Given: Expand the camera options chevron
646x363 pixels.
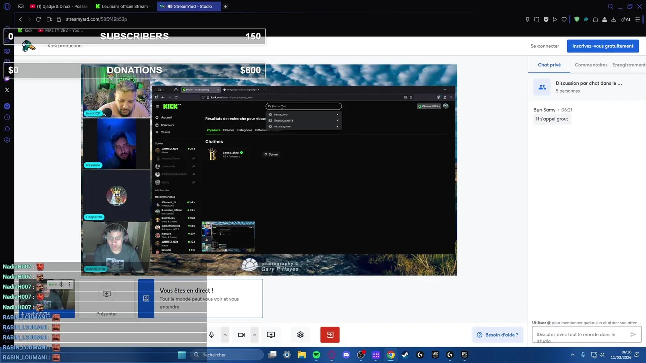Looking at the screenshot, I should point(254,335).
